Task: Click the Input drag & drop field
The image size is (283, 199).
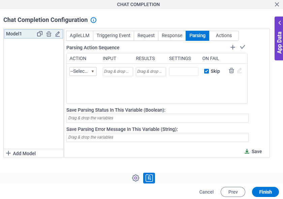Action: pyautogui.click(x=118, y=72)
